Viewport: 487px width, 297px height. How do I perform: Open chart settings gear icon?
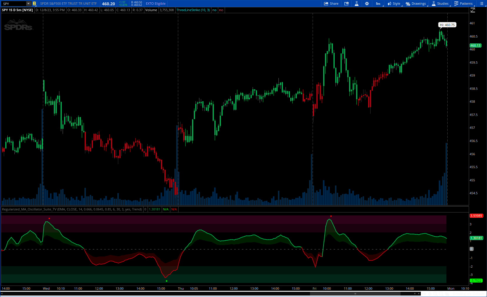pyautogui.click(x=367, y=4)
